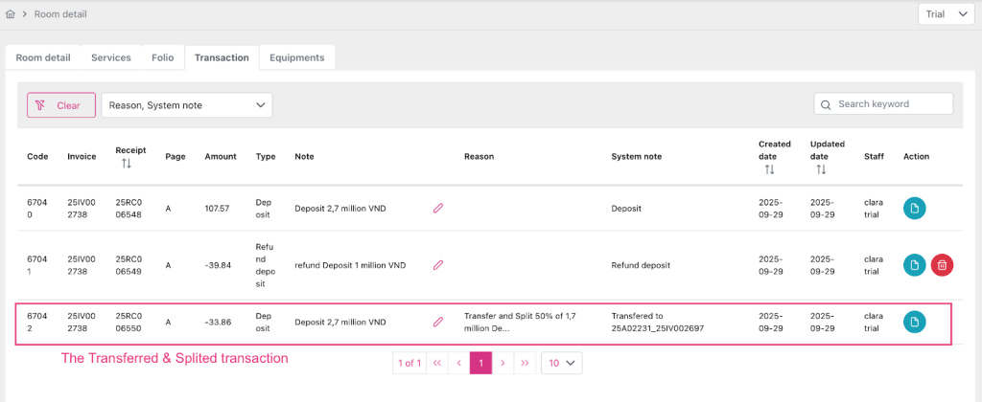982x402 pixels.
Task: Switch to the Services tab
Action: [x=111, y=57]
